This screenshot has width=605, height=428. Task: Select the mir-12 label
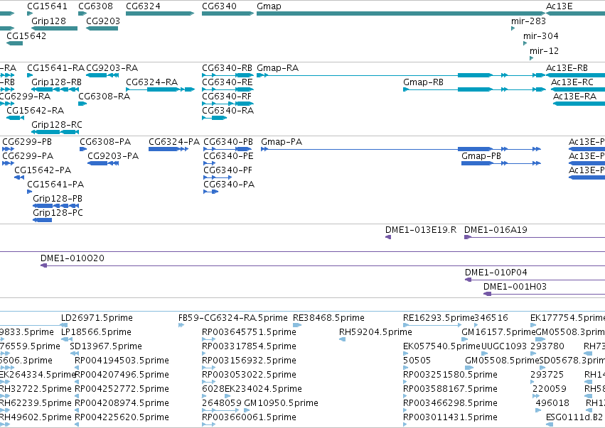pos(544,50)
